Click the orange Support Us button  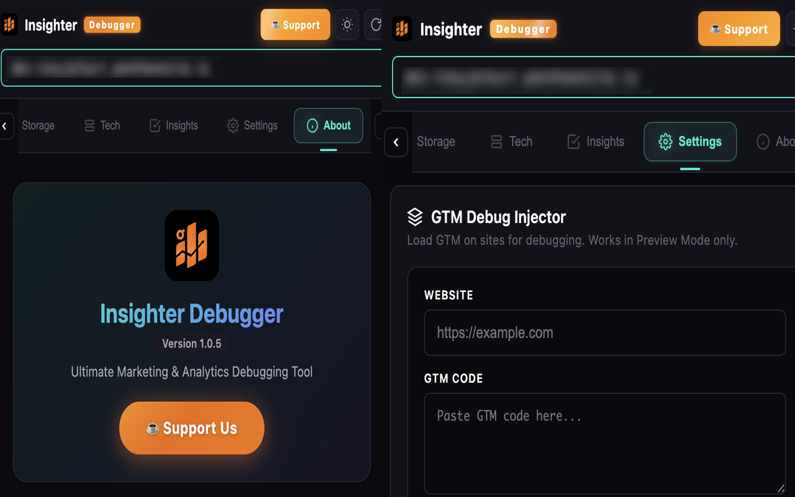point(192,428)
